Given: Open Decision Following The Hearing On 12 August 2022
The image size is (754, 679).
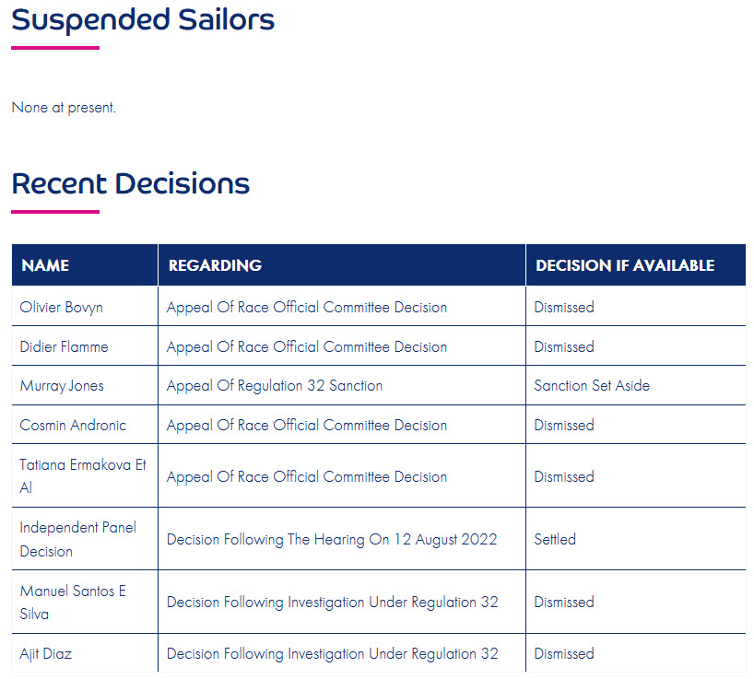Looking at the screenshot, I should (x=332, y=539).
